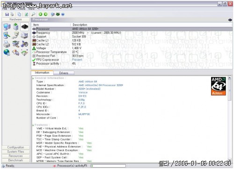Open the blue Help question-mark icon
Viewport: 234px width, 169px height.
click(63, 15)
